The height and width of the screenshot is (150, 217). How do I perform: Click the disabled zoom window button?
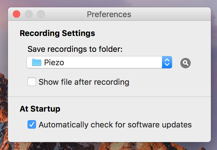point(41,14)
